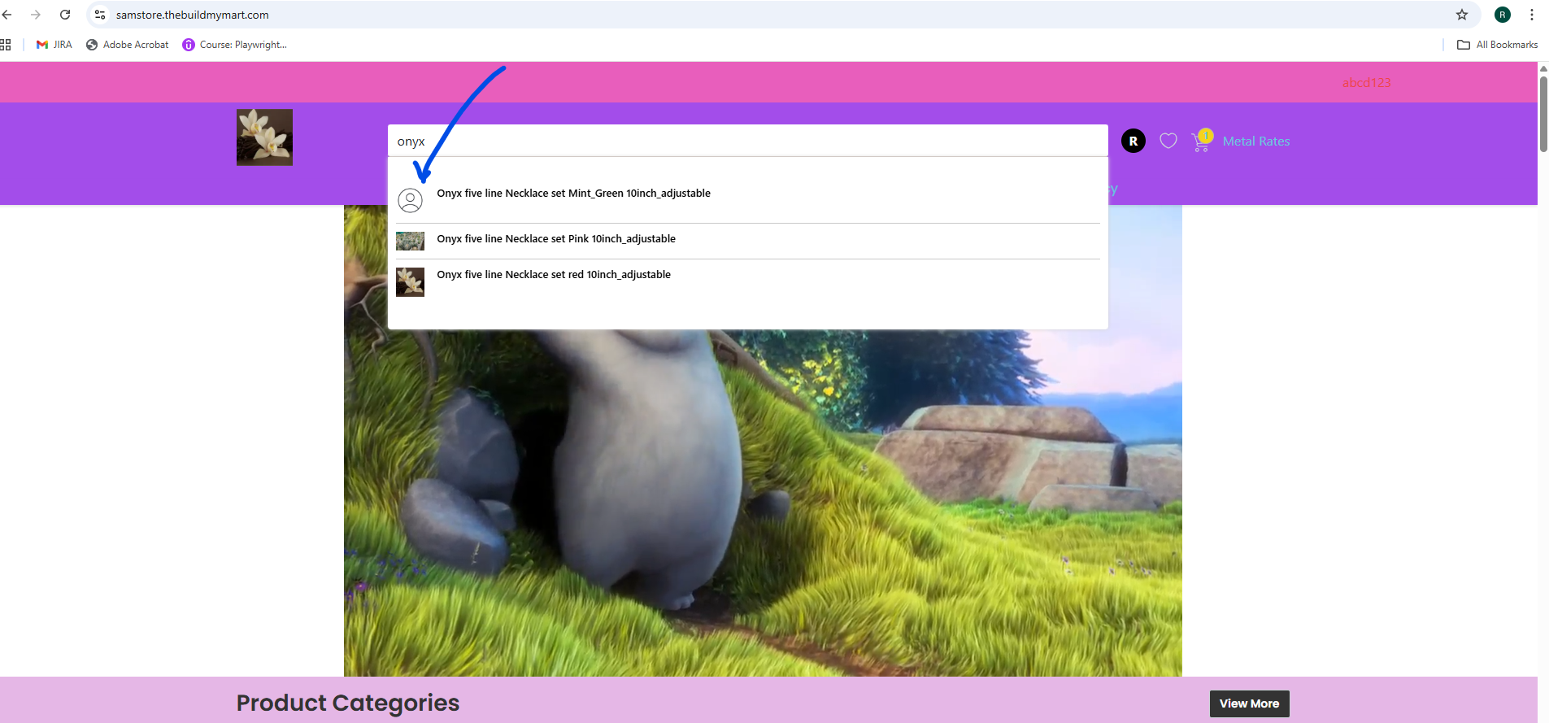This screenshot has width=1549, height=723.
Task: Go forward in browser history
Action: (x=36, y=15)
